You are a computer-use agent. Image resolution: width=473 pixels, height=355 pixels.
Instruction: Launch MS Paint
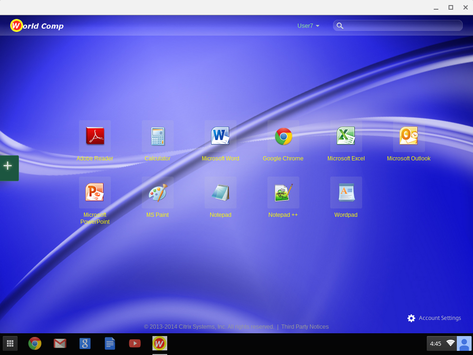pyautogui.click(x=158, y=193)
